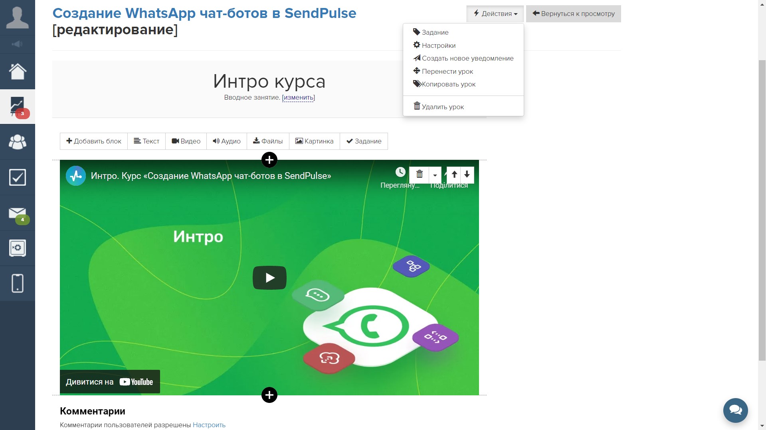Move video block down with arrow

(x=467, y=174)
